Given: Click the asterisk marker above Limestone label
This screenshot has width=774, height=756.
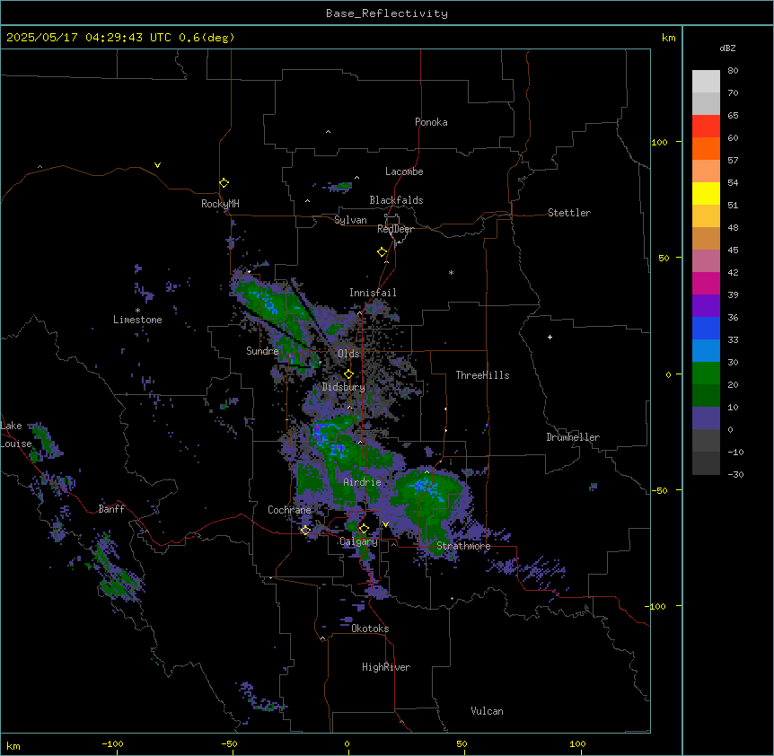Looking at the screenshot, I should point(137,311).
